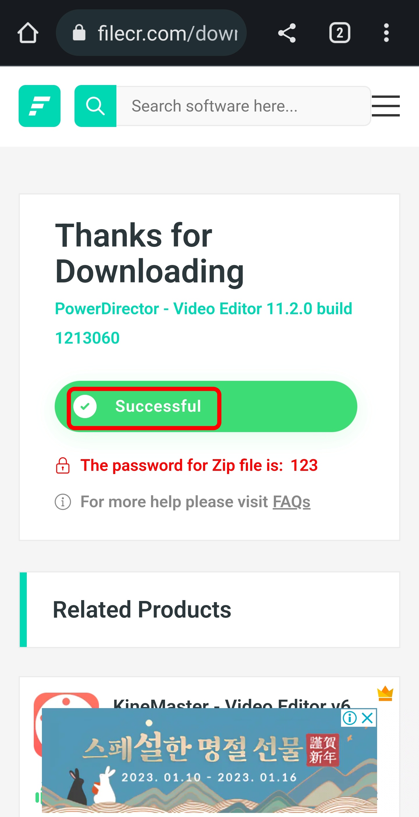This screenshot has width=419, height=817.
Task: Expand the hamburger navigation menu
Action: 386,106
